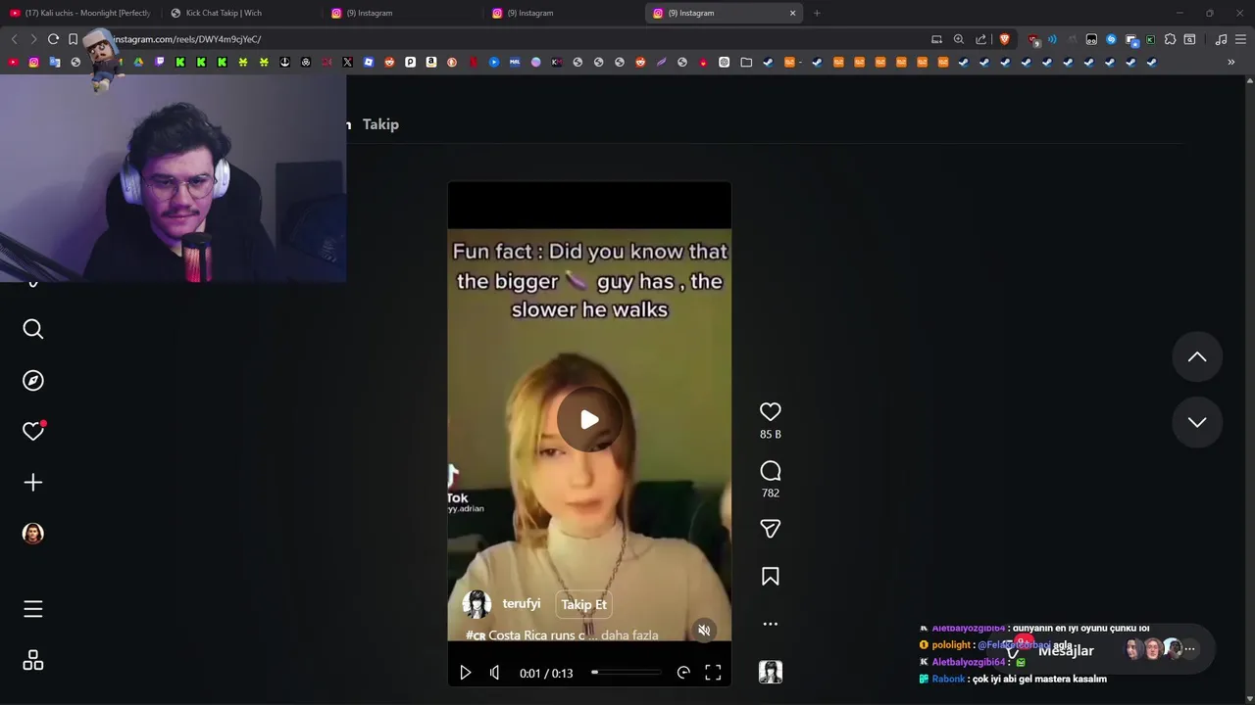Select the Takip tab above the reel
The height and width of the screenshot is (705, 1255).
coord(380,124)
